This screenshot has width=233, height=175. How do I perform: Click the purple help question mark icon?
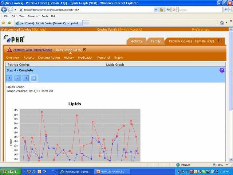tap(222, 70)
